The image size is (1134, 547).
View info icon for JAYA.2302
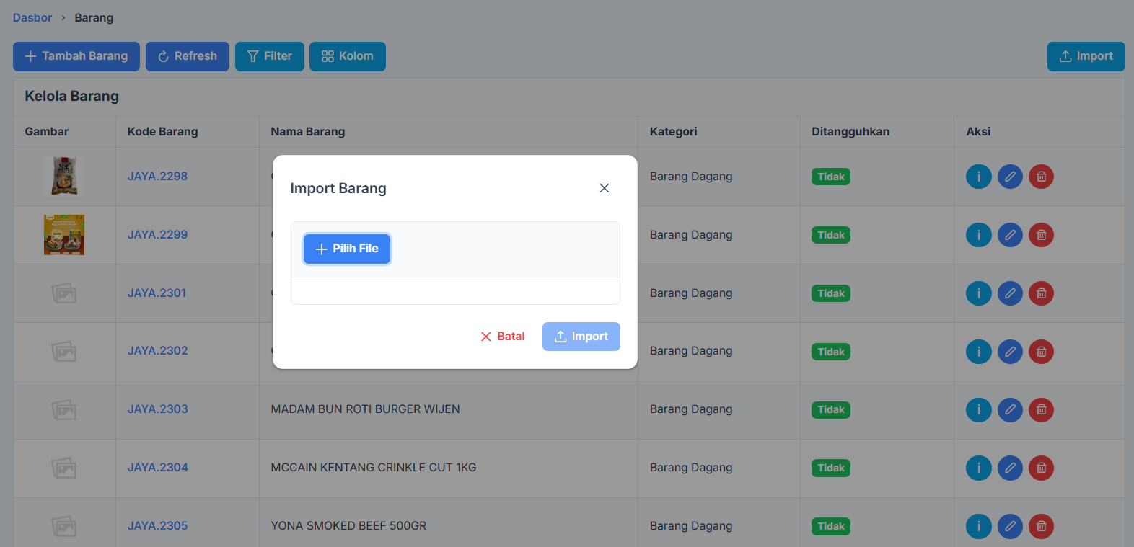pyautogui.click(x=978, y=352)
